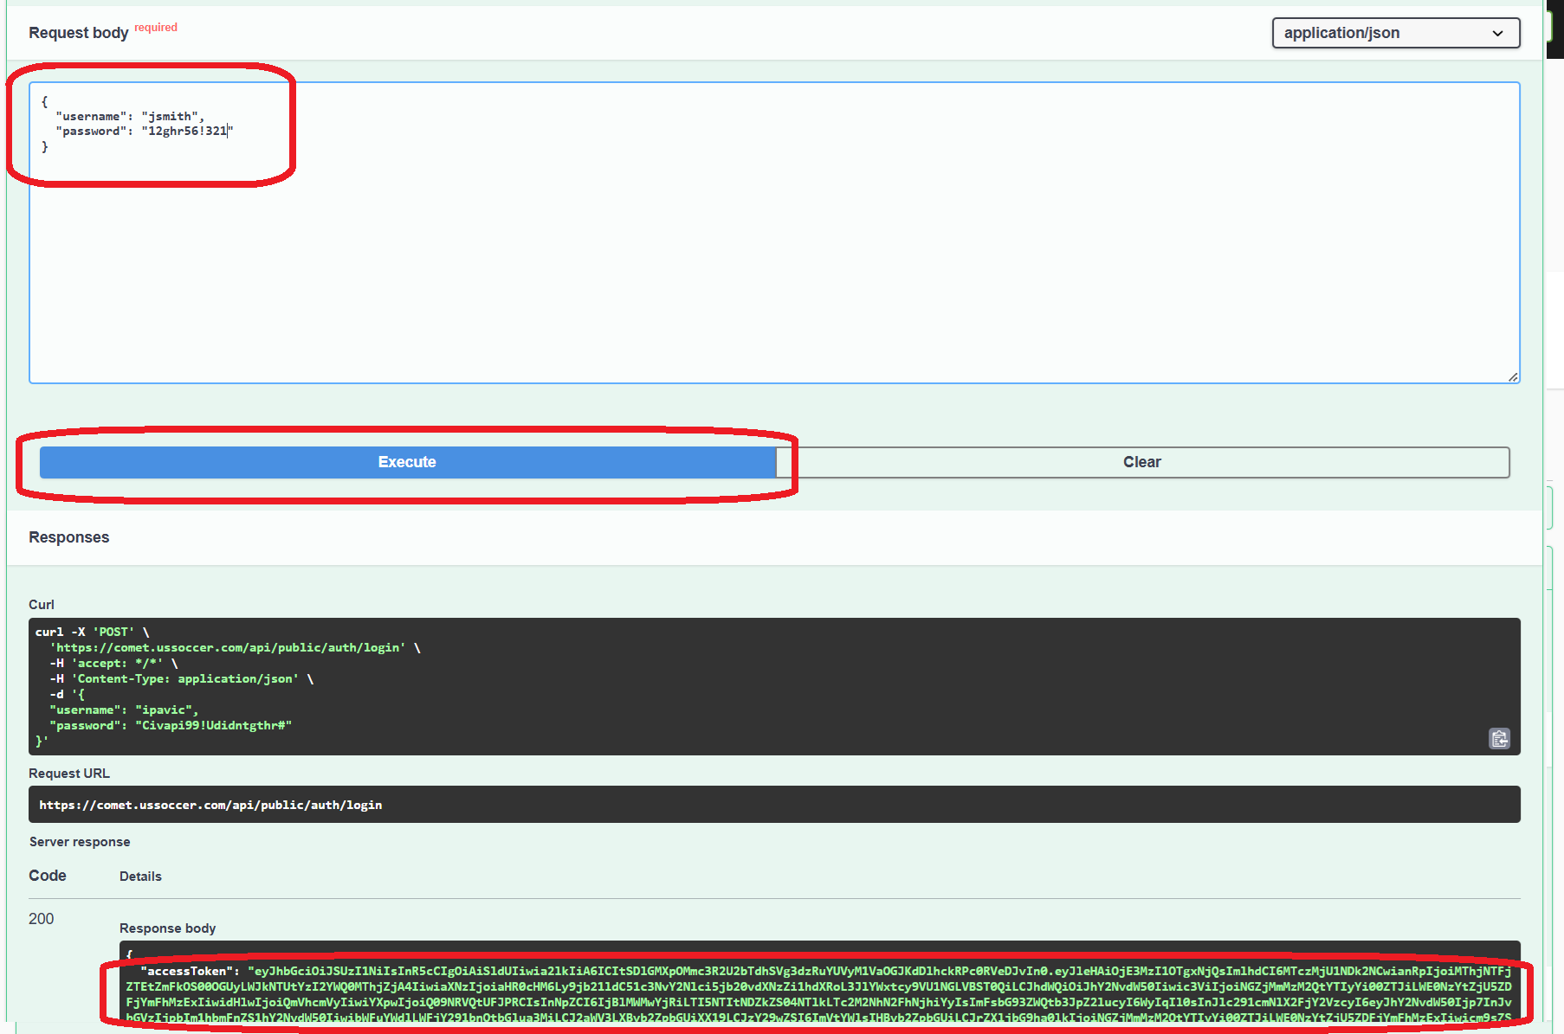Place cursor on the jsmith username value
Image resolution: width=1564 pixels, height=1034 pixels.
(171, 116)
